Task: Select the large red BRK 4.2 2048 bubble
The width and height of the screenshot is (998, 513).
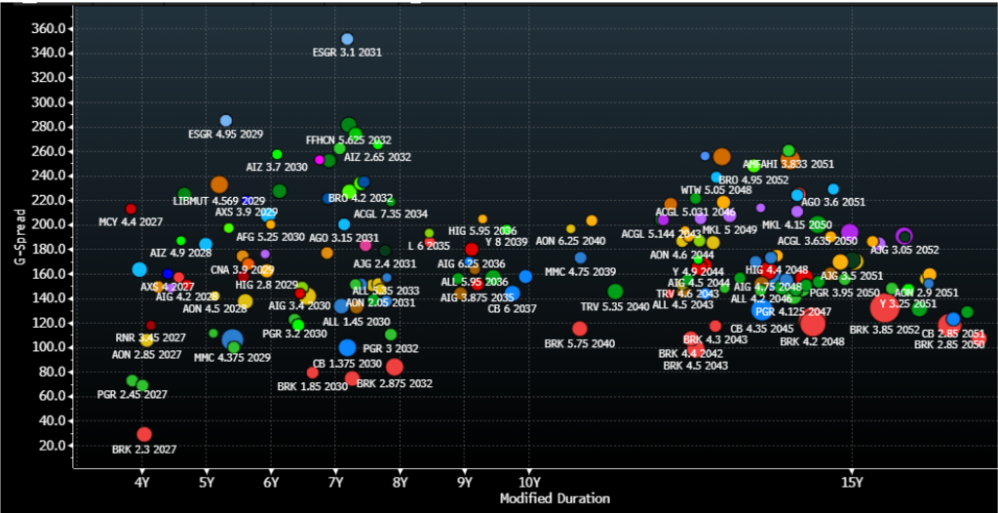Action: tap(812, 323)
